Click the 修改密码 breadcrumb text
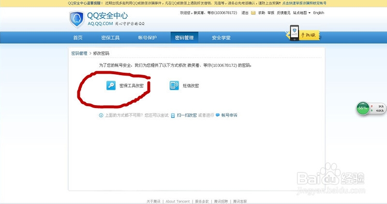Image resolution: width=387 pixels, height=204 pixels. 101,53
